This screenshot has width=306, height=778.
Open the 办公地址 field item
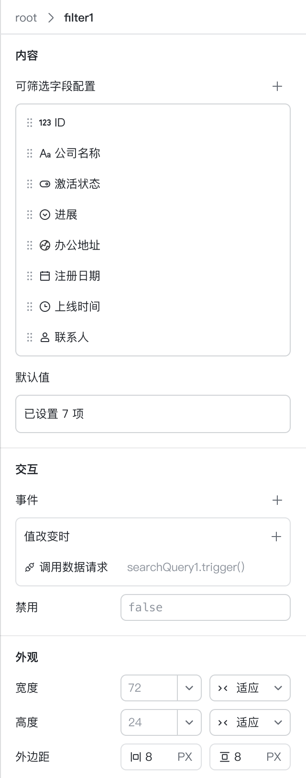pyautogui.click(x=153, y=245)
